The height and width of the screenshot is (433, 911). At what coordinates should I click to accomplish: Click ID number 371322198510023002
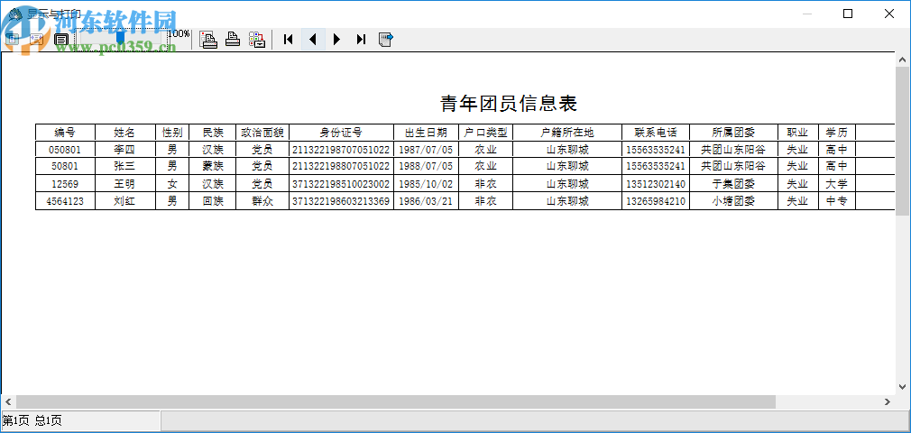click(x=341, y=184)
